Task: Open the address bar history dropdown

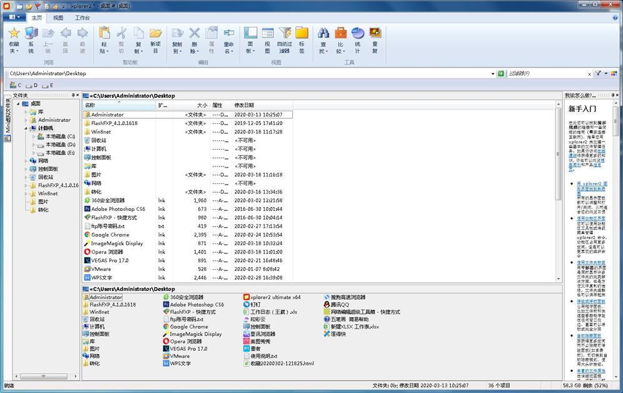Action: (492, 73)
